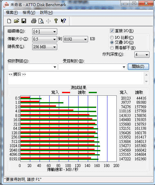Open the 受控制於(B) dropdown
The width and height of the screenshot is (155, 185).
(92, 67)
